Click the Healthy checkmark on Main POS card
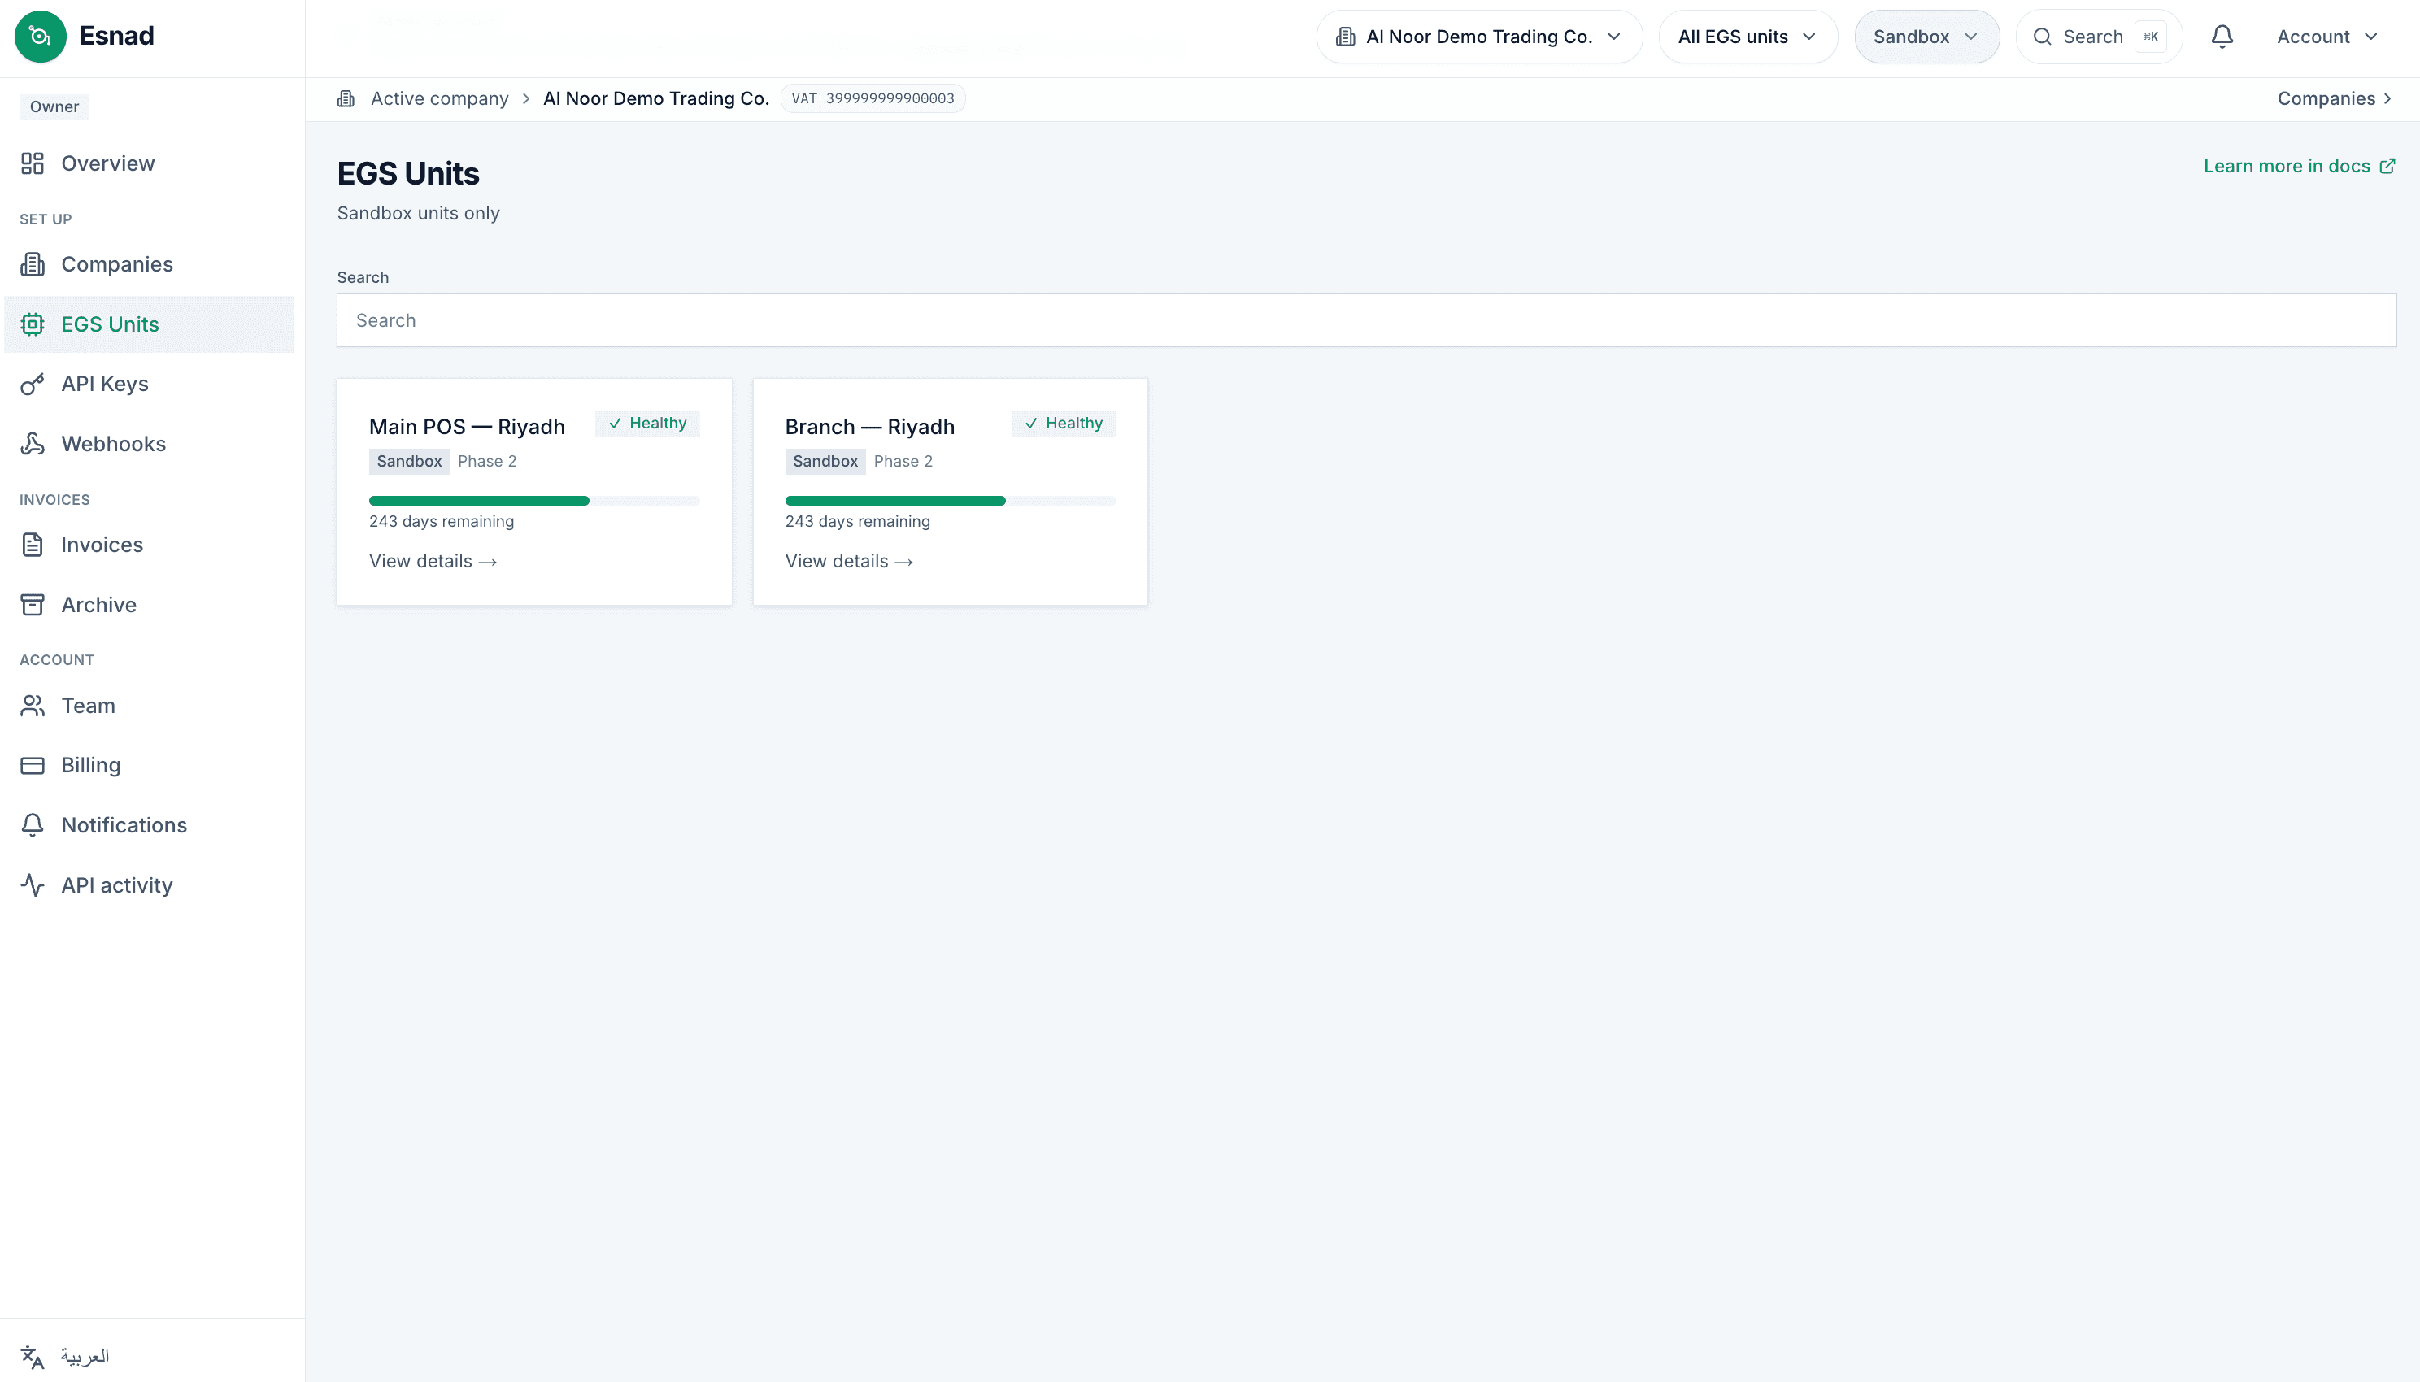This screenshot has width=2420, height=1382. click(x=616, y=424)
